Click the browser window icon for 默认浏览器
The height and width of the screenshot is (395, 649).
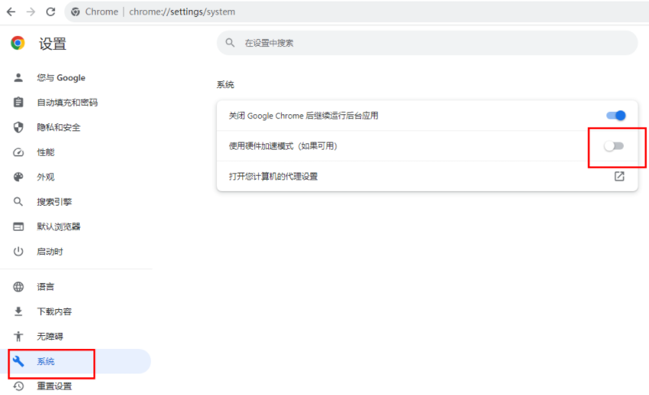point(18,227)
